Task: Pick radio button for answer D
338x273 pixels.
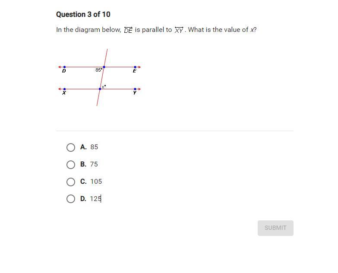Action: [71, 199]
